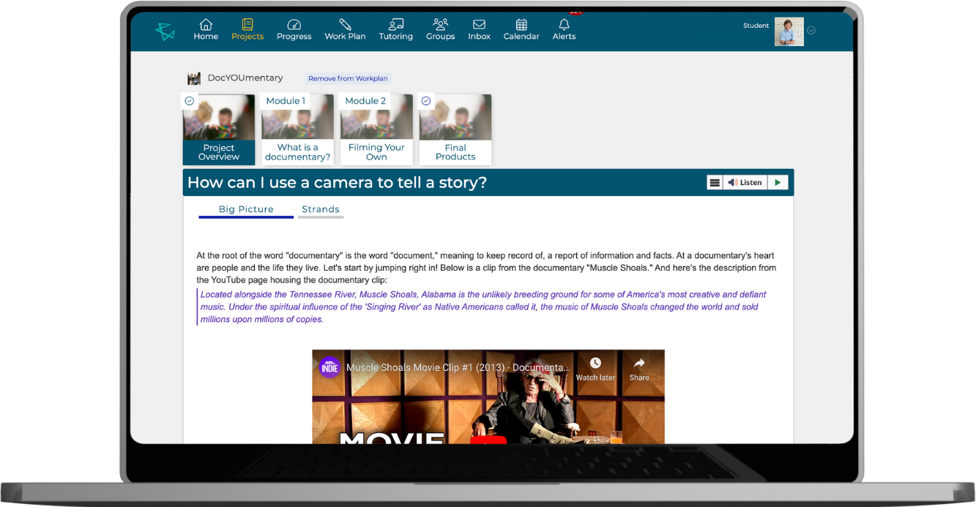Open the Listen options menu icon
The width and height of the screenshot is (976, 507).
(715, 182)
